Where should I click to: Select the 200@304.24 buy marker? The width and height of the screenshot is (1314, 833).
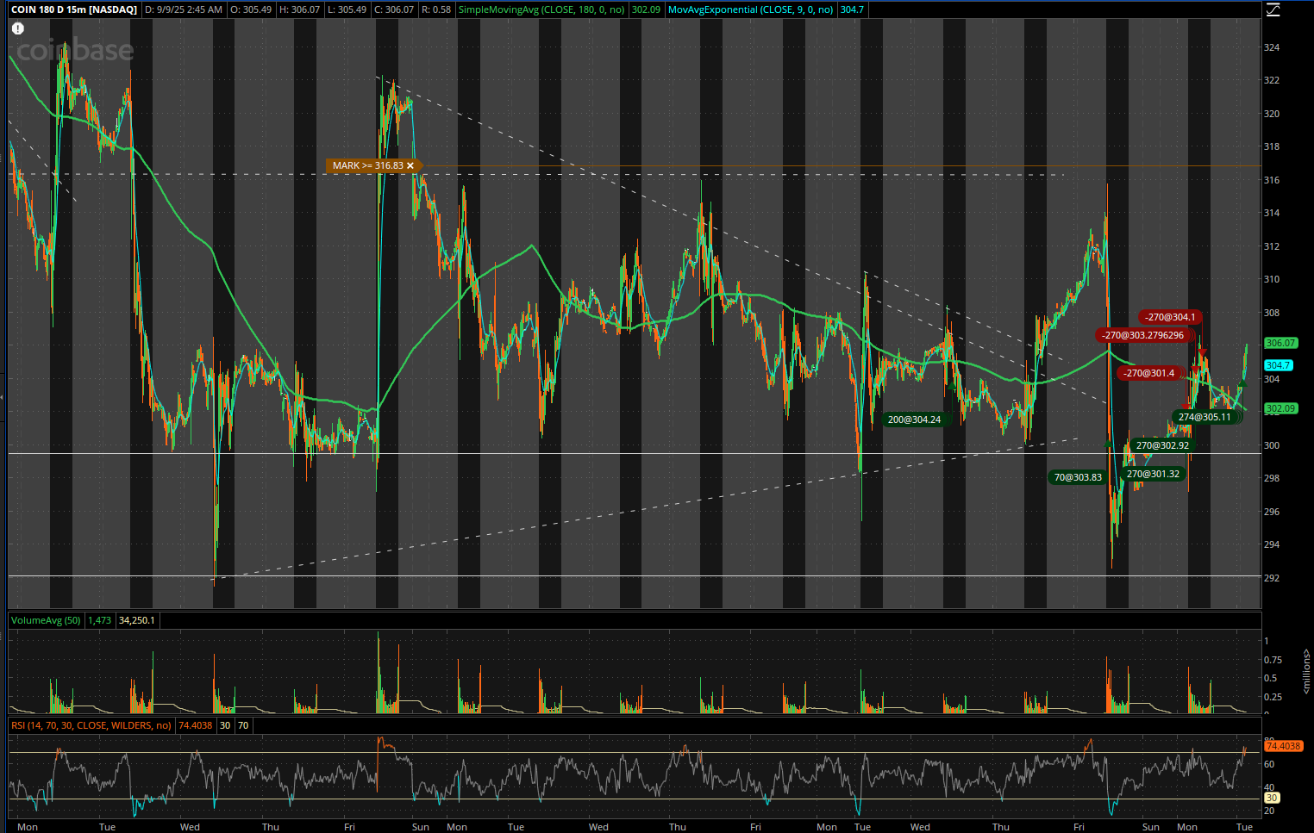pyautogui.click(x=914, y=420)
